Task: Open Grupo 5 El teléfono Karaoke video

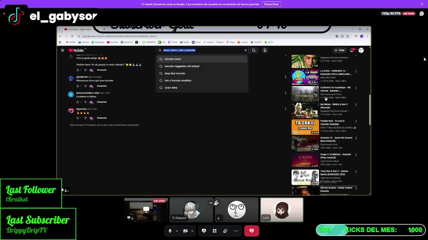Action: tap(305, 160)
